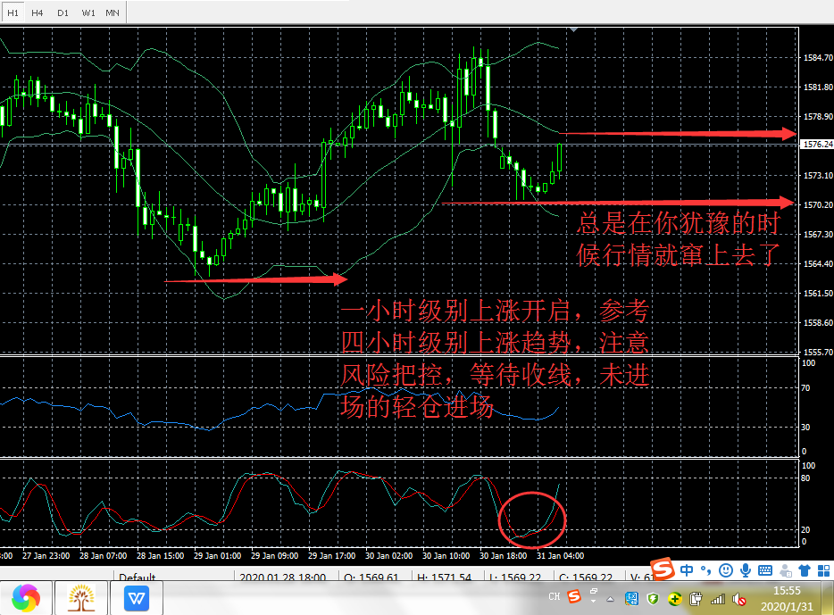This screenshot has height=615, width=834.
Task: Open the yellow-green plus tray icon
Action: (674, 599)
